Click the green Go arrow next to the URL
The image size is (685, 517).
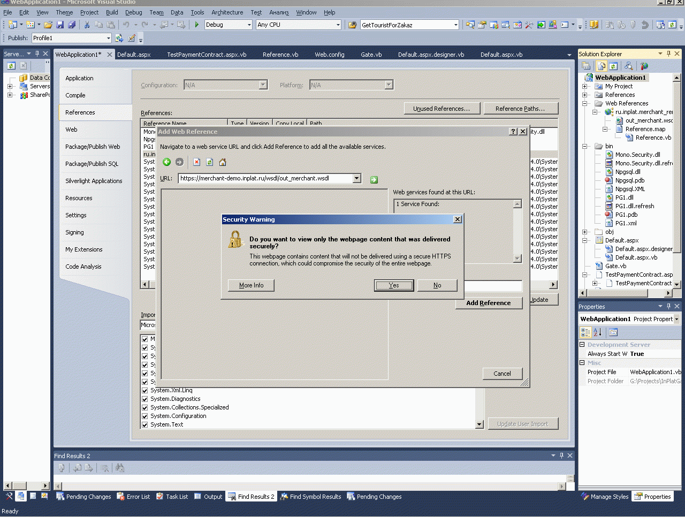pos(374,180)
